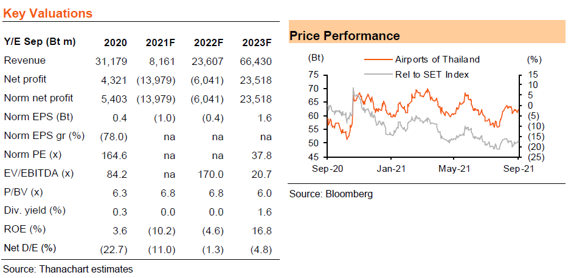This screenshot has height=278, width=571.
Task: Click the Key Valuations heading
Action: (x=47, y=13)
